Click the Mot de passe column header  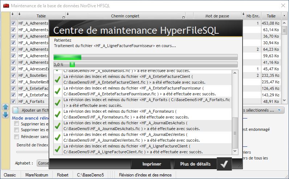(x=217, y=16)
